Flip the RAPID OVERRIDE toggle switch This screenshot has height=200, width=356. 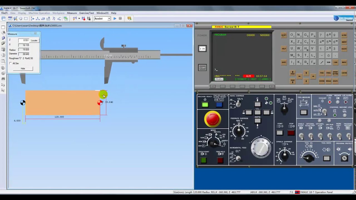tap(238, 103)
